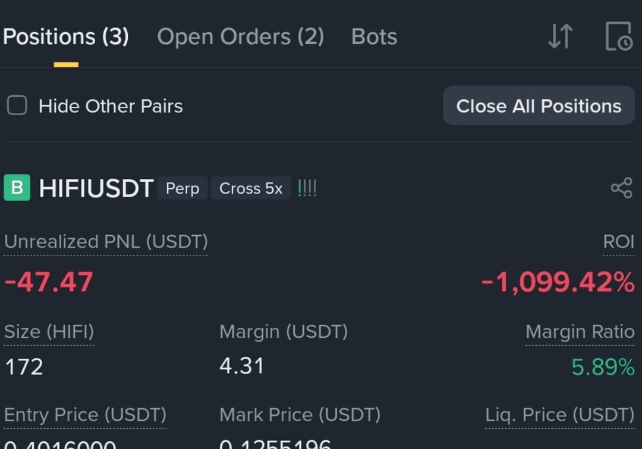Tap the sort positions arrows icon
This screenshot has width=642, height=449.
560,36
